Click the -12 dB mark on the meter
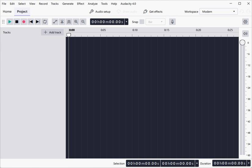Image resolution: width=252 pixels, height=168 pixels. click(249, 65)
